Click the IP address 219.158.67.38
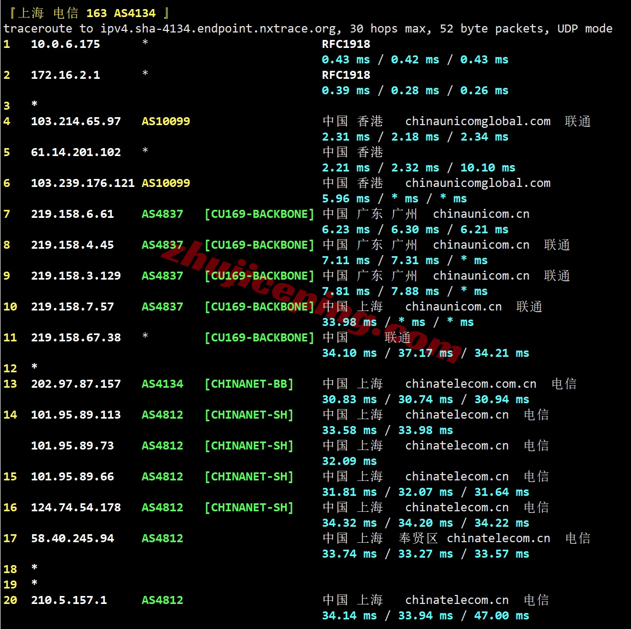This screenshot has width=631, height=629. 76,338
